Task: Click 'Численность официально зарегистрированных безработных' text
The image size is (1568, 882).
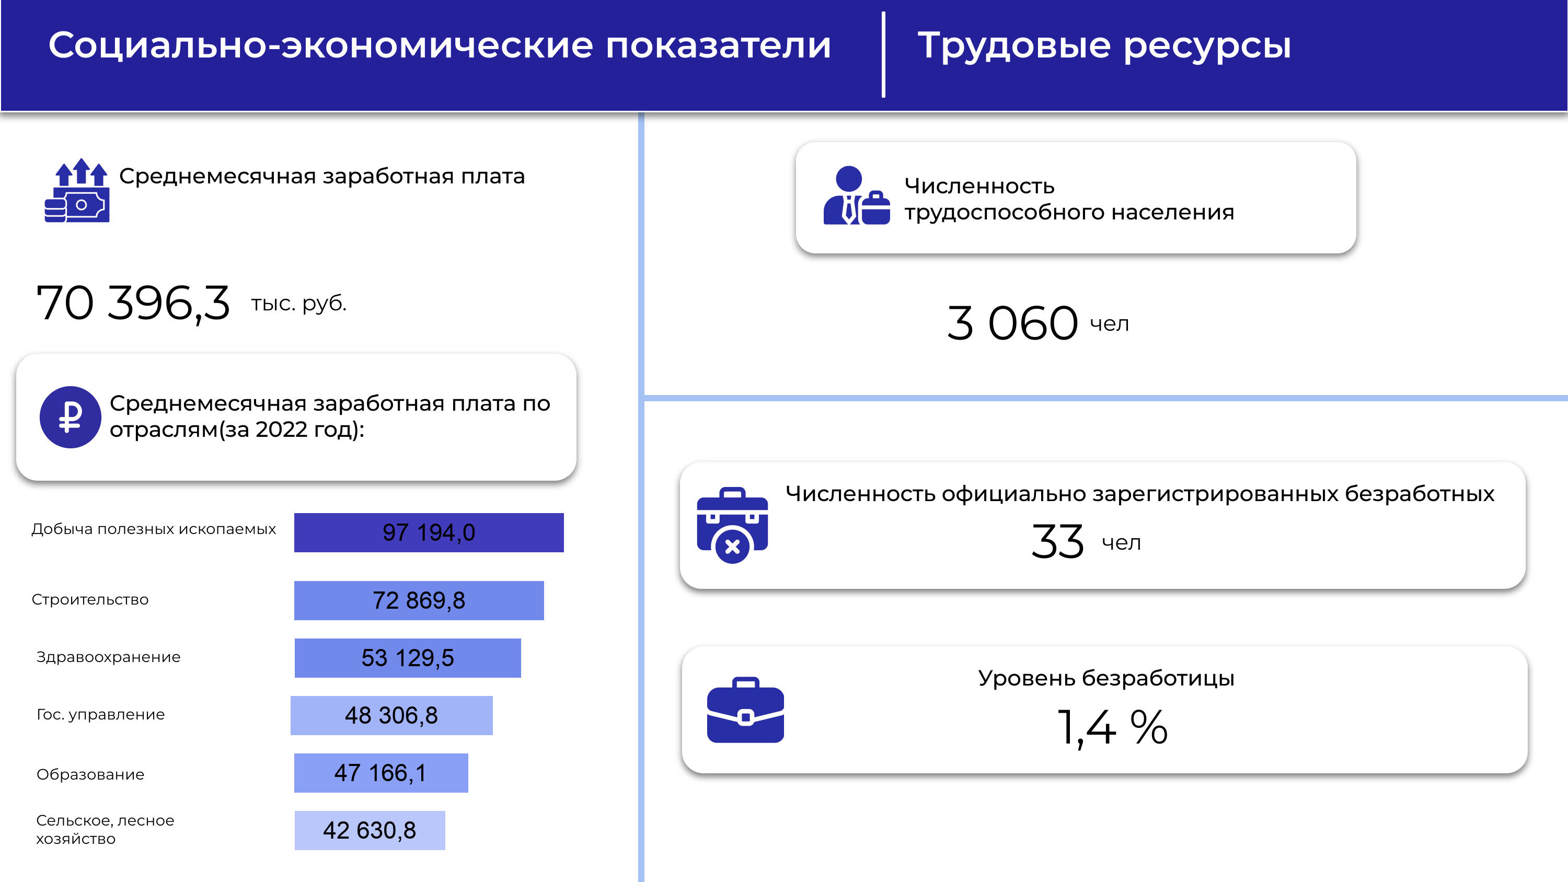Action: tap(1139, 494)
